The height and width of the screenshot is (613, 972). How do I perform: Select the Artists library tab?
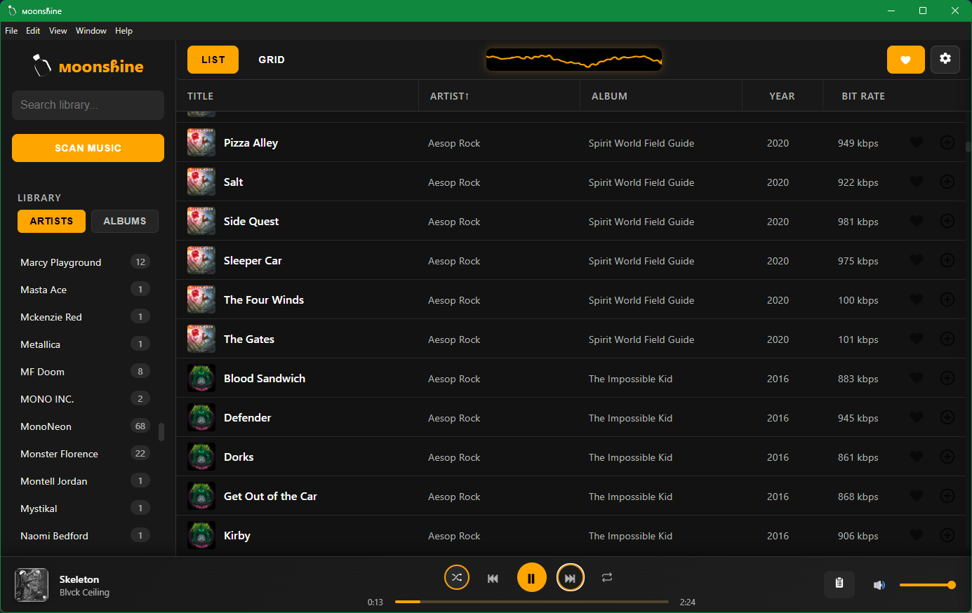coord(51,221)
